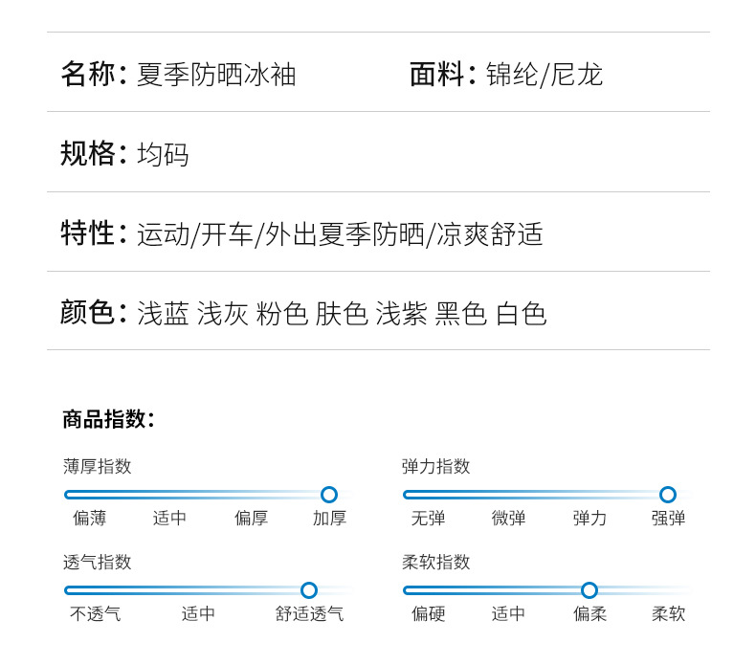Viewport: 756px width, 665px height.
Task: Click the 透气指数 slider handle
Action: (309, 590)
